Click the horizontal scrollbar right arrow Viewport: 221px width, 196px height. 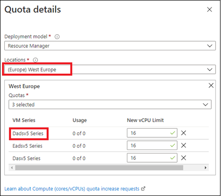point(205,168)
